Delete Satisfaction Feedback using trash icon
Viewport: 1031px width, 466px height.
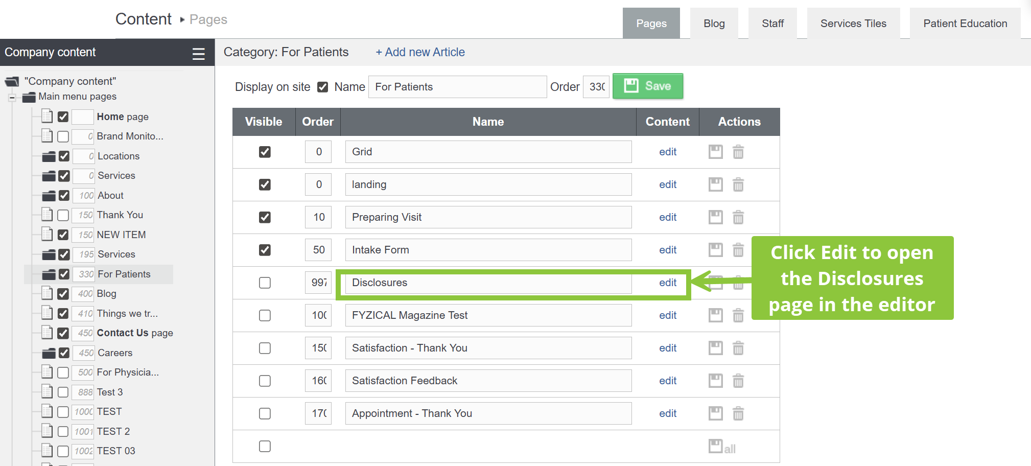[x=738, y=381]
